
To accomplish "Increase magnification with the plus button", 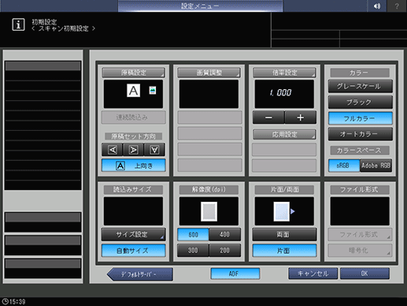I will (x=301, y=118).
